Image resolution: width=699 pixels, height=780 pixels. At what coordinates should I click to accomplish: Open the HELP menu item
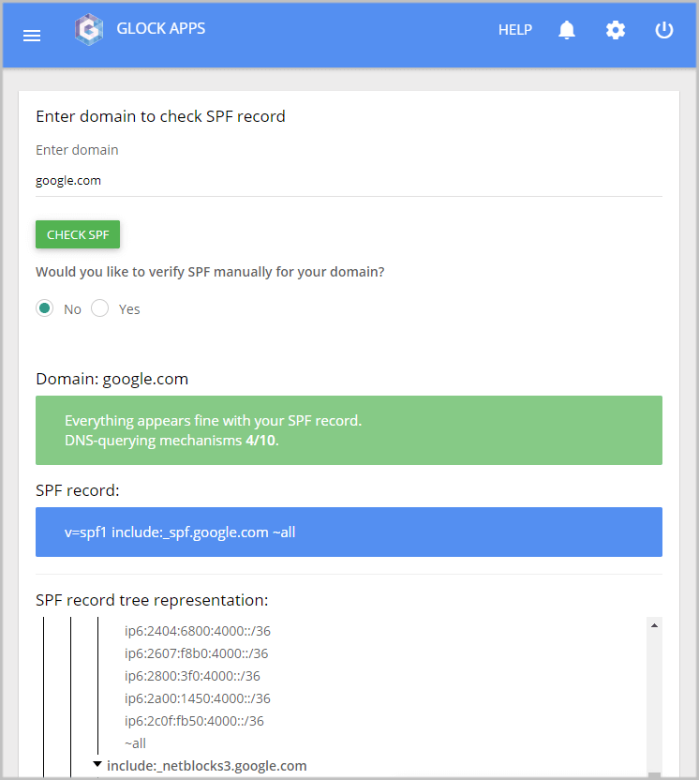click(515, 30)
